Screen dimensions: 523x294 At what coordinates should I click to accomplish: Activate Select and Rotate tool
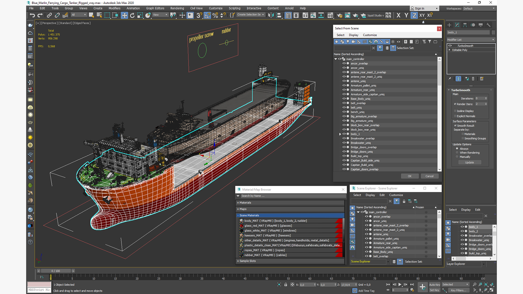(132, 15)
